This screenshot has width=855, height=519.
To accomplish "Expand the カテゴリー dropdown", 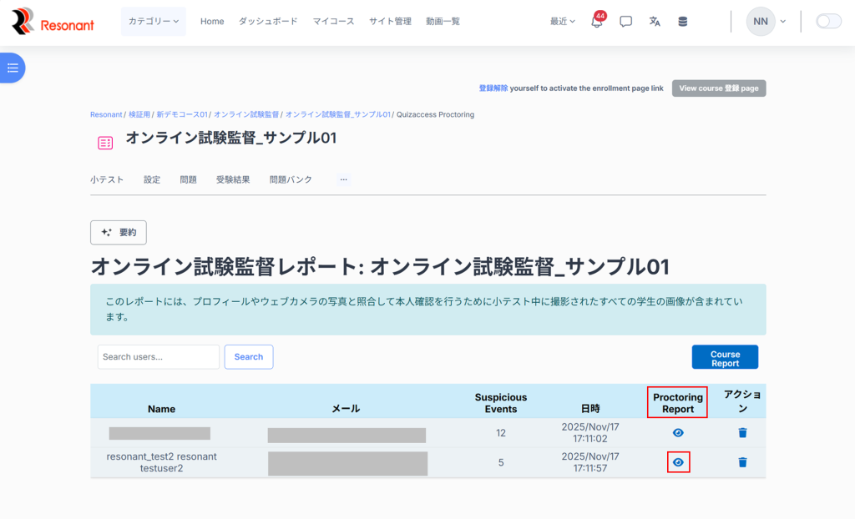I will [154, 22].
